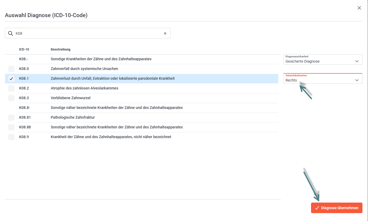This screenshot has height=221, width=368.
Task: Enable the K08.81 checkbox
Action: click(11, 118)
